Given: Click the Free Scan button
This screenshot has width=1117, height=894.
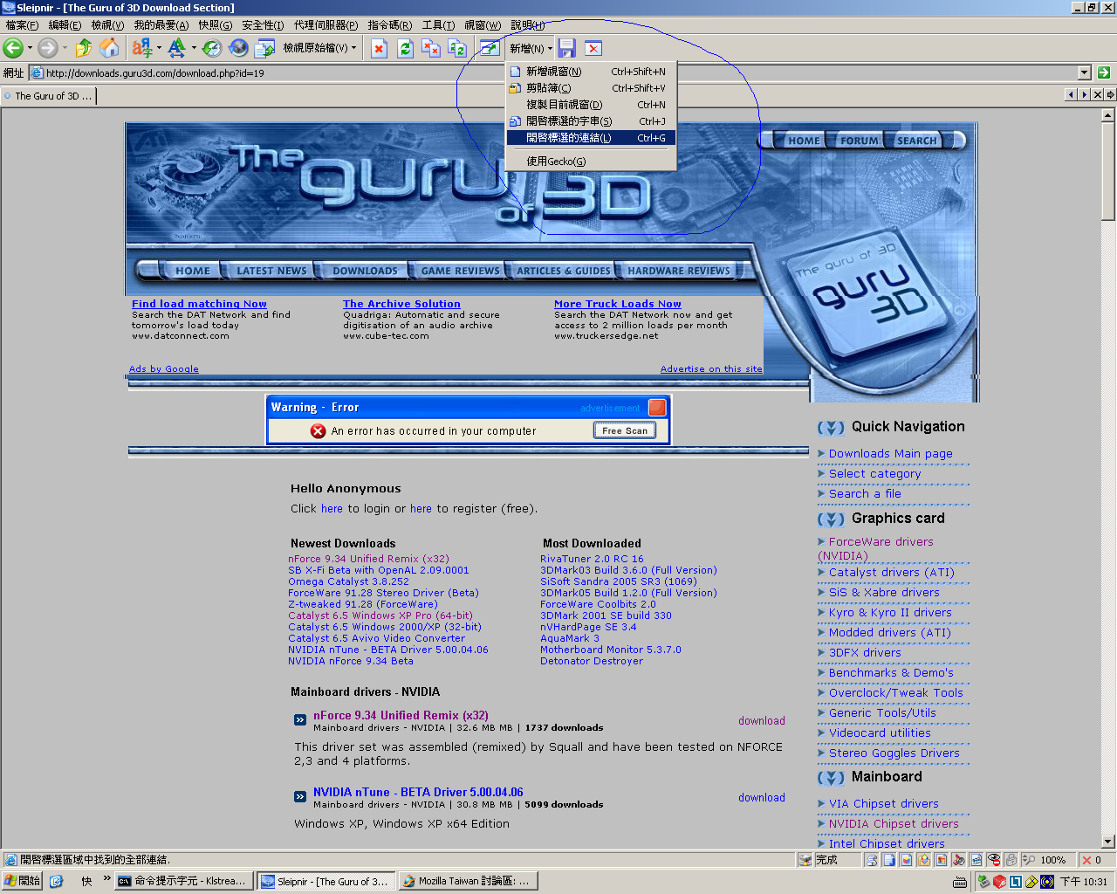Looking at the screenshot, I should (x=625, y=430).
